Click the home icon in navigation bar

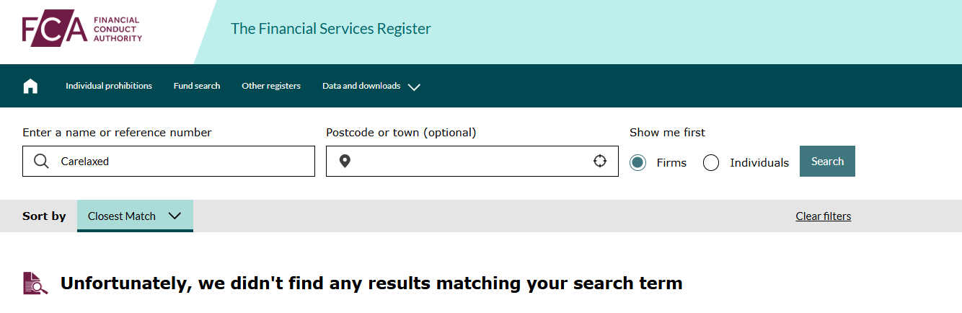point(30,86)
